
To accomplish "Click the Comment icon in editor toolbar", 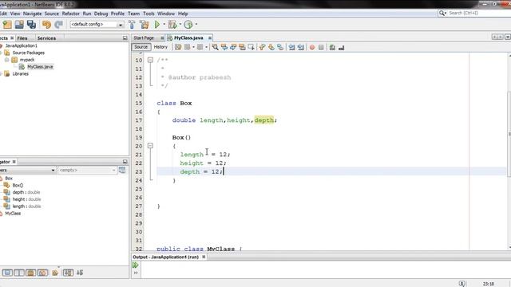I will click(x=332, y=47).
